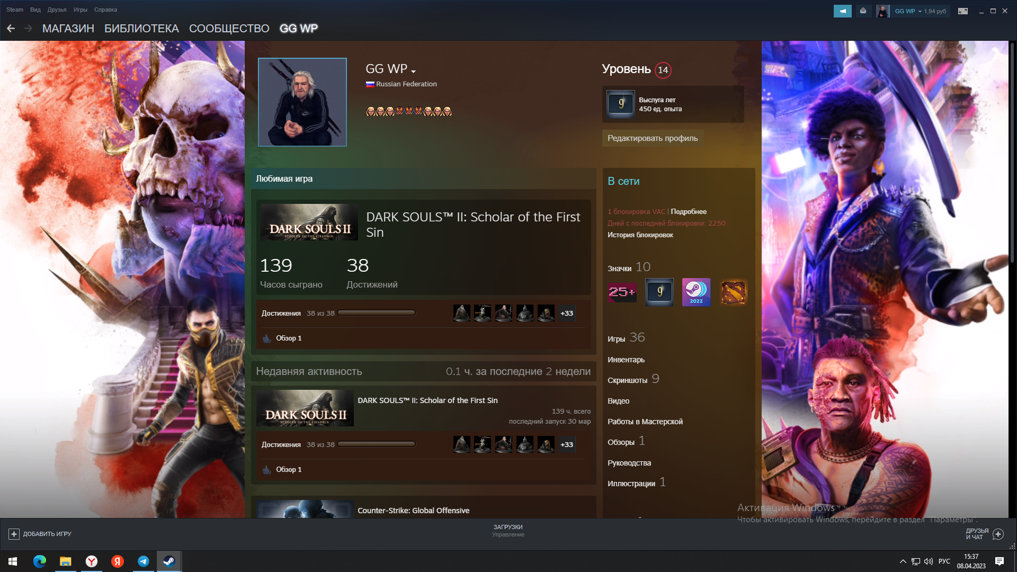The height and width of the screenshot is (572, 1017).
Task: Click the Выслуга лет badge icon
Action: [621, 104]
